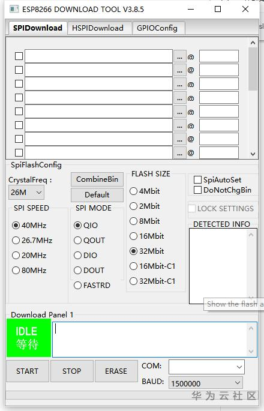Switch to the HSPIDownload tab
The image size is (264, 411).
pos(98,28)
